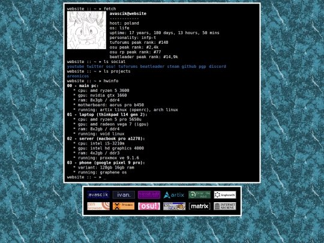The width and height of the screenshot is (324, 243).
Task: Click the 'cpu: amd ryzen 5 3600' line
Action: [x=101, y=91]
